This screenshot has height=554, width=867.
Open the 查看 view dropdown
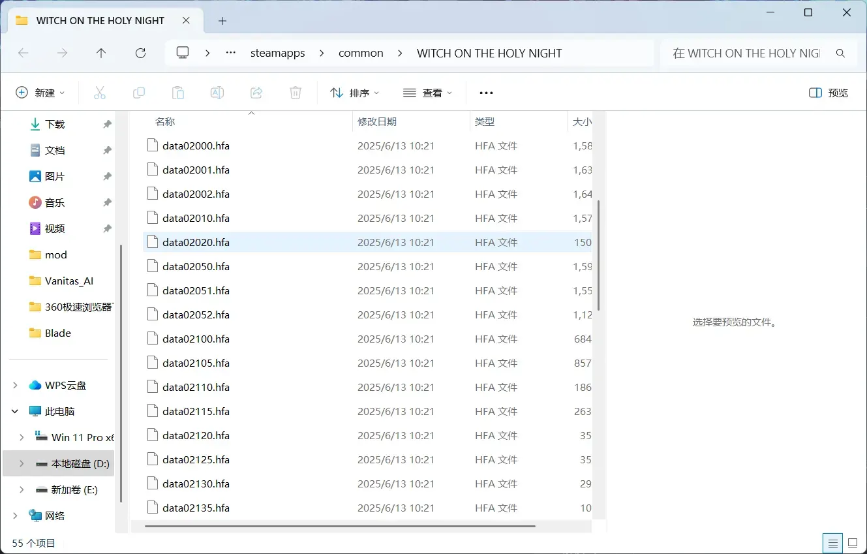(x=427, y=93)
